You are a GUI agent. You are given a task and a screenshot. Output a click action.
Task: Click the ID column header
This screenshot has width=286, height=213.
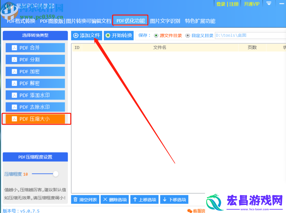(77, 48)
